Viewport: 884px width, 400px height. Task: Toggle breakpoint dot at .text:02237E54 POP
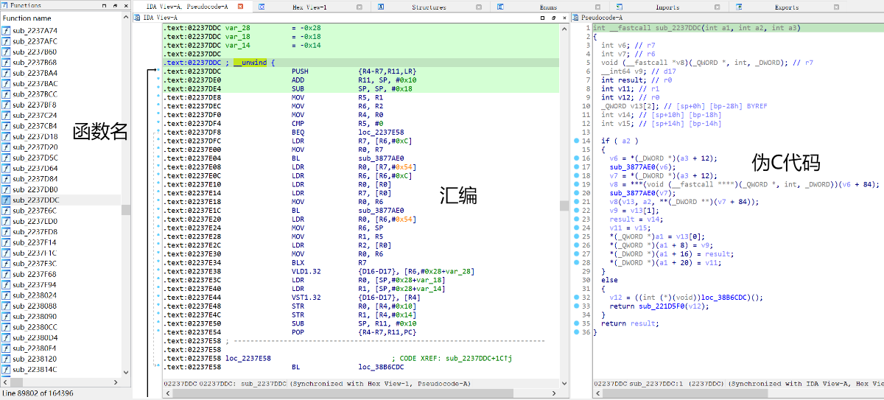coord(158,332)
